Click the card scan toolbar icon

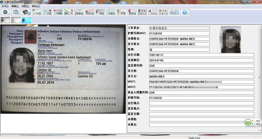click(x=16, y=12)
